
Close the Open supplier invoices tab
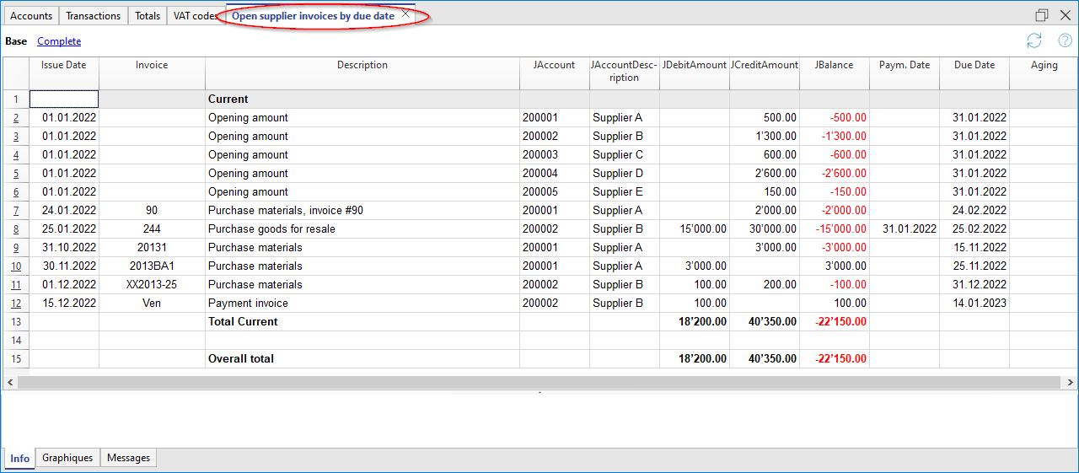click(405, 15)
